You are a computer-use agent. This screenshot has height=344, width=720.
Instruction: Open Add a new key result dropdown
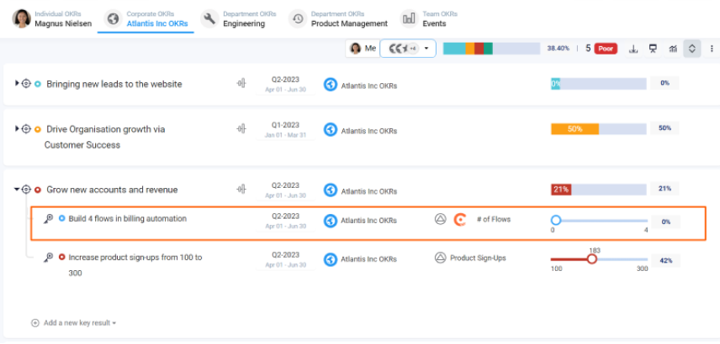73,323
